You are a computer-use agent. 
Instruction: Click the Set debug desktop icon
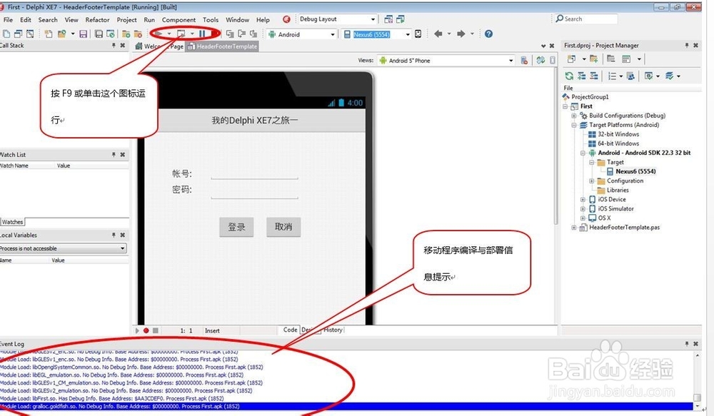coord(401,19)
